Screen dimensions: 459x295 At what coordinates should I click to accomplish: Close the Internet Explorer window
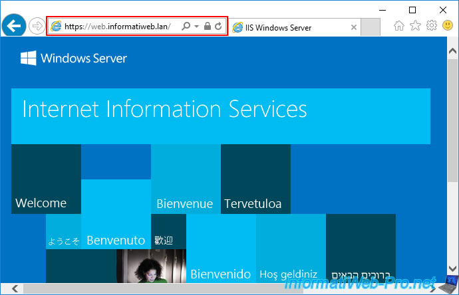pyautogui.click(x=443, y=10)
